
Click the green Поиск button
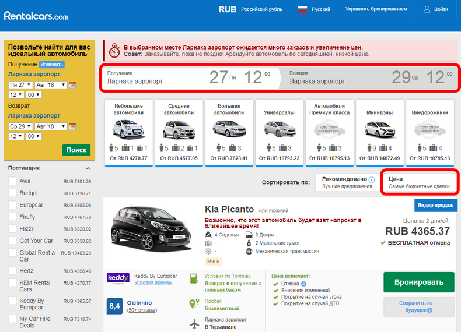(76, 150)
